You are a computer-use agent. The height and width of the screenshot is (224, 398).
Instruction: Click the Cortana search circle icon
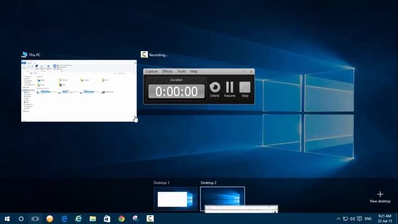click(x=21, y=218)
